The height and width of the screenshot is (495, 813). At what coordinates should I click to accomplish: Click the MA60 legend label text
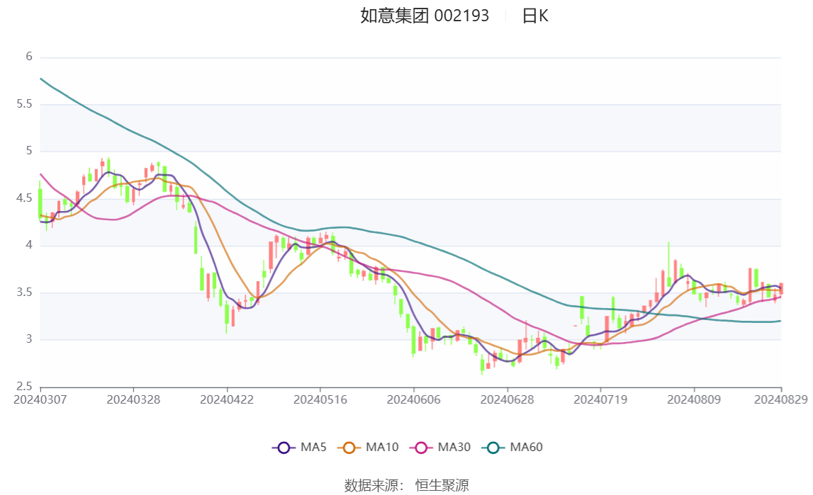click(527, 448)
